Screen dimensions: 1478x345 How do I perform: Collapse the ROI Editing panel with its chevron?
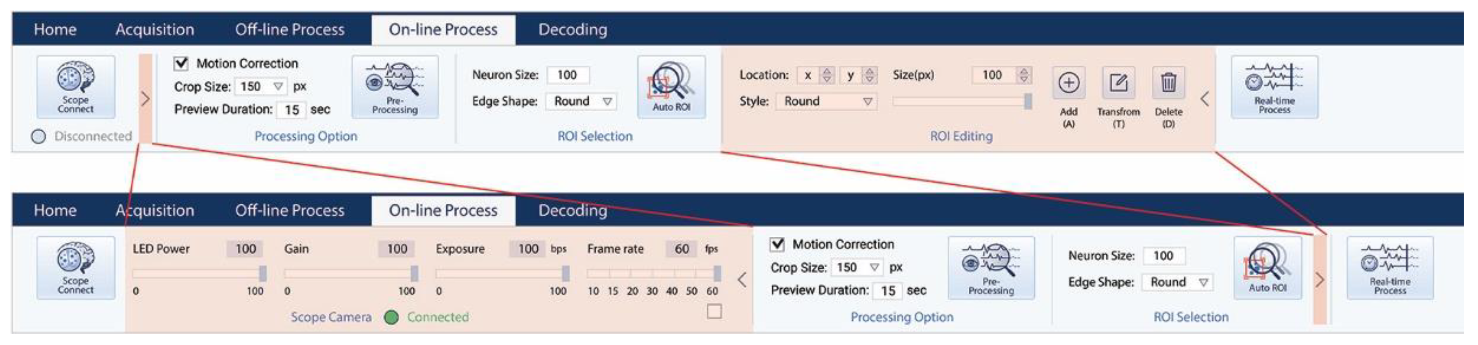tap(1205, 99)
